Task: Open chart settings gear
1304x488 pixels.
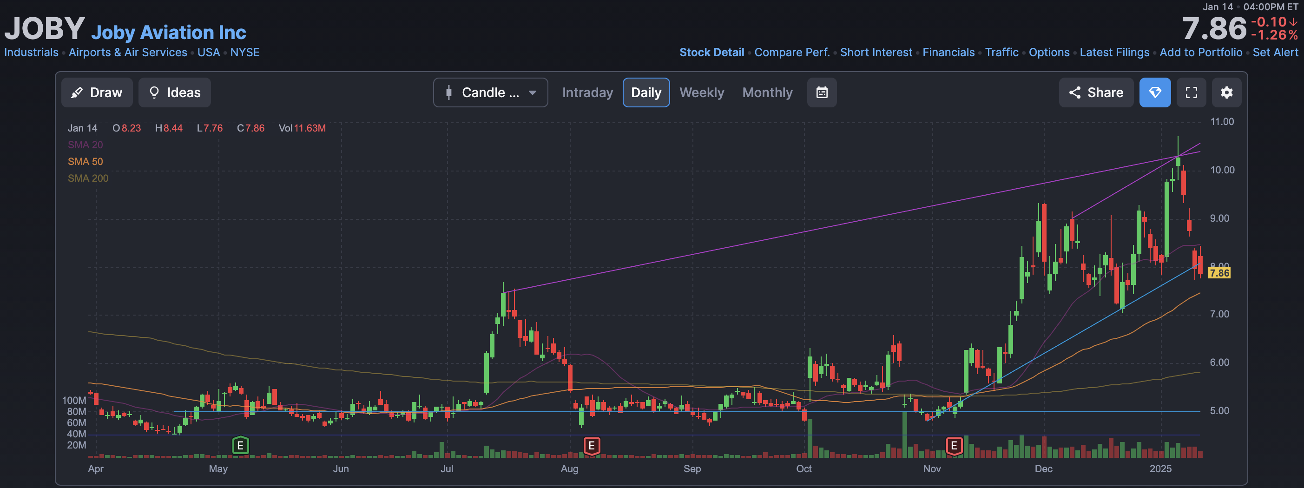Action: pyautogui.click(x=1226, y=92)
